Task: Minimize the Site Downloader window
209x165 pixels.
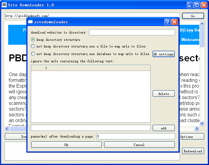Action: pyautogui.click(x=190, y=5)
